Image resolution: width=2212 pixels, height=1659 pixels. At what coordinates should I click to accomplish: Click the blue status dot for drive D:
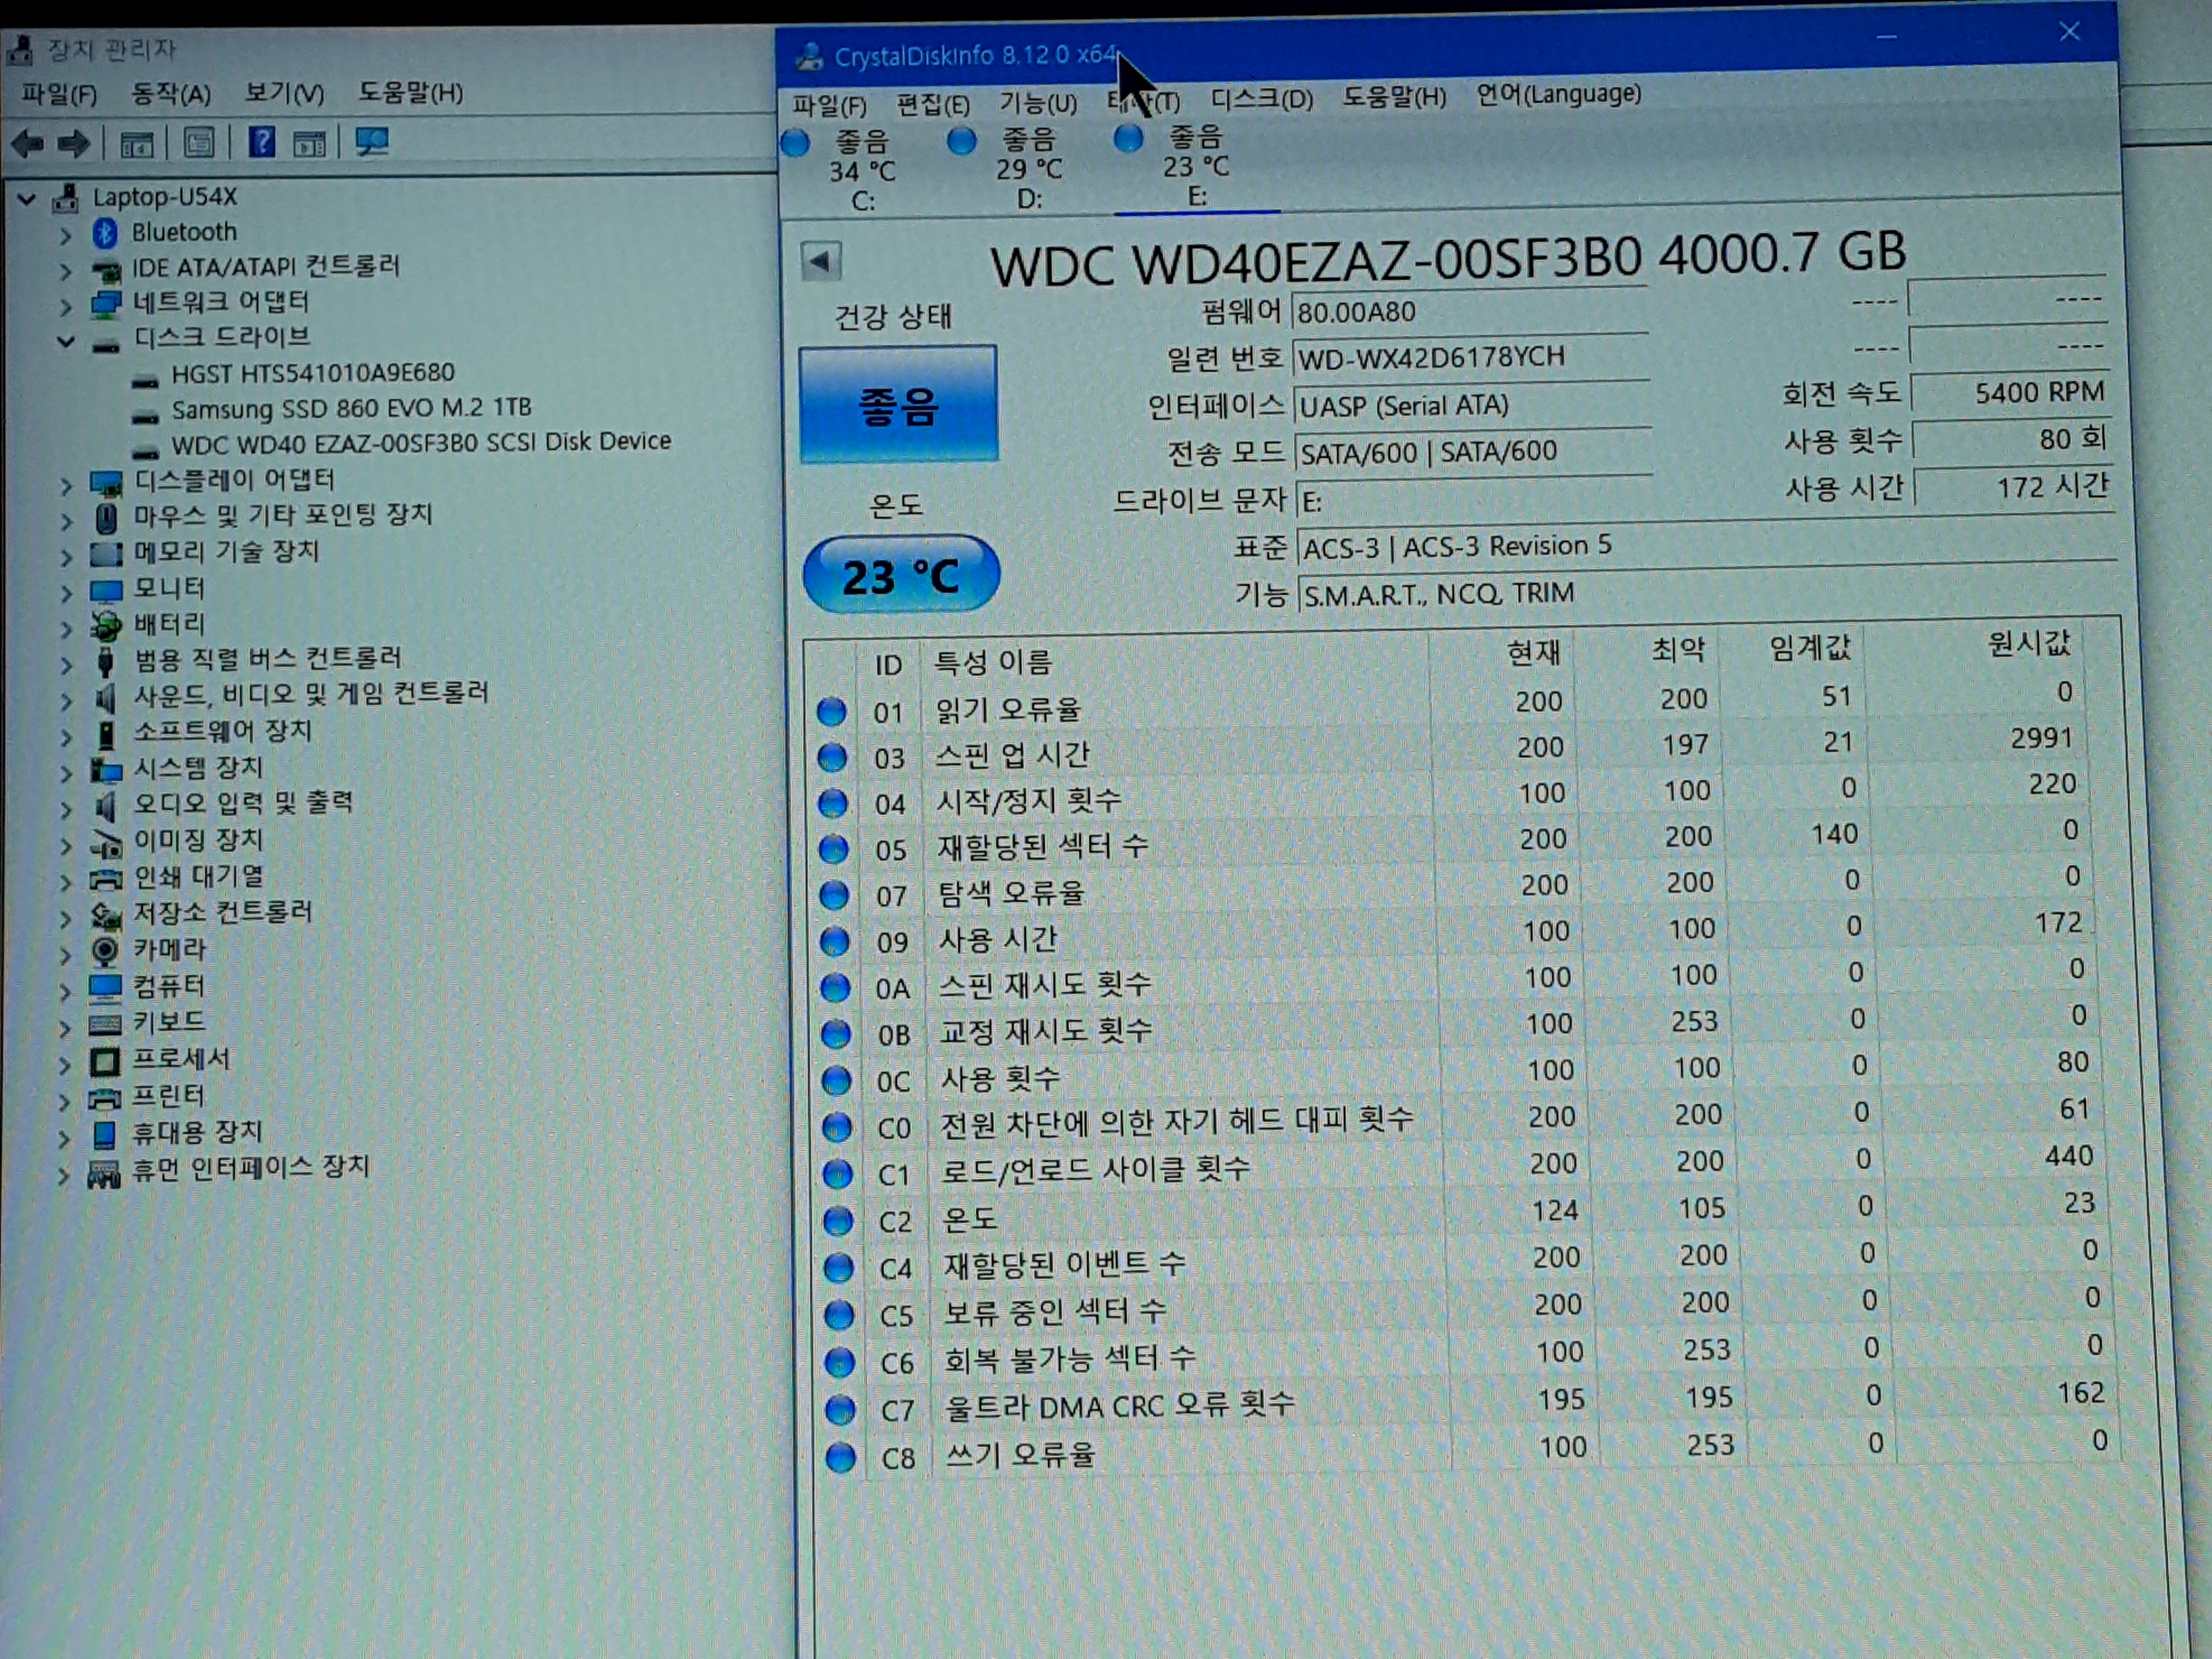pyautogui.click(x=962, y=141)
